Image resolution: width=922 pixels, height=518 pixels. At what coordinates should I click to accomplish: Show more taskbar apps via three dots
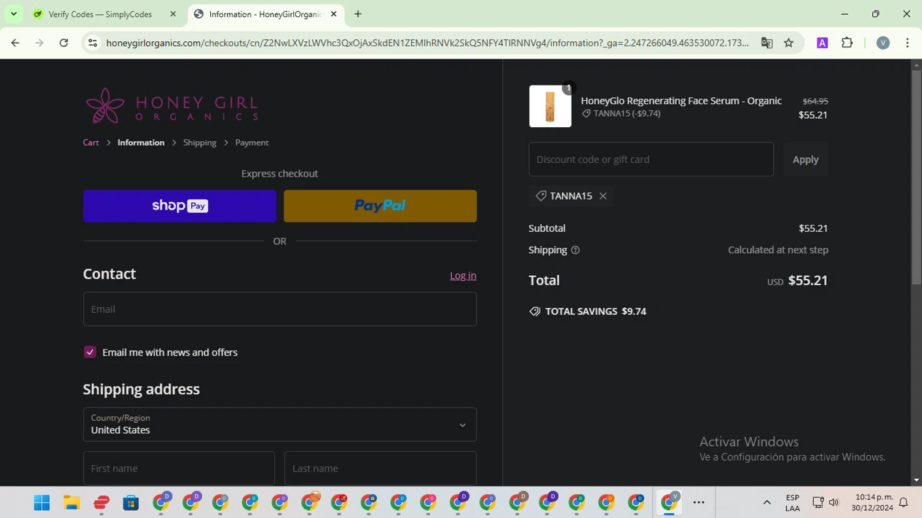pyautogui.click(x=699, y=503)
